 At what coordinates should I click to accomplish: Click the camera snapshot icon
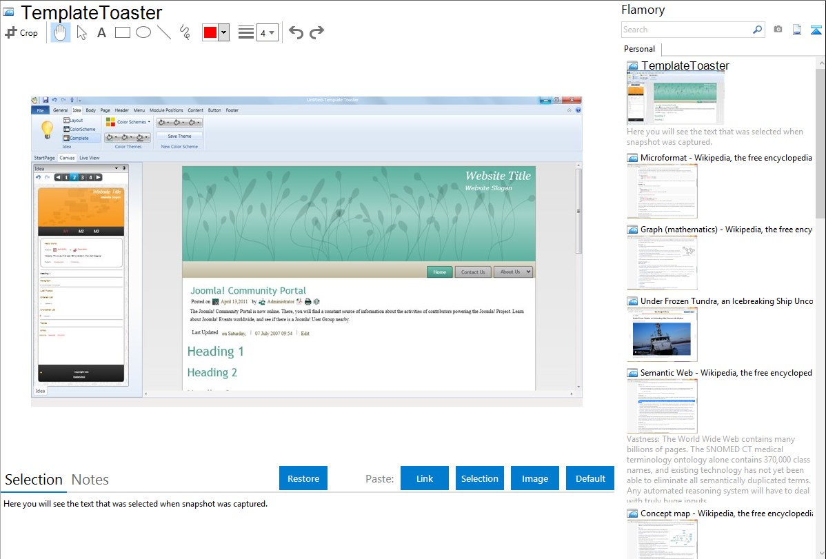tap(778, 30)
